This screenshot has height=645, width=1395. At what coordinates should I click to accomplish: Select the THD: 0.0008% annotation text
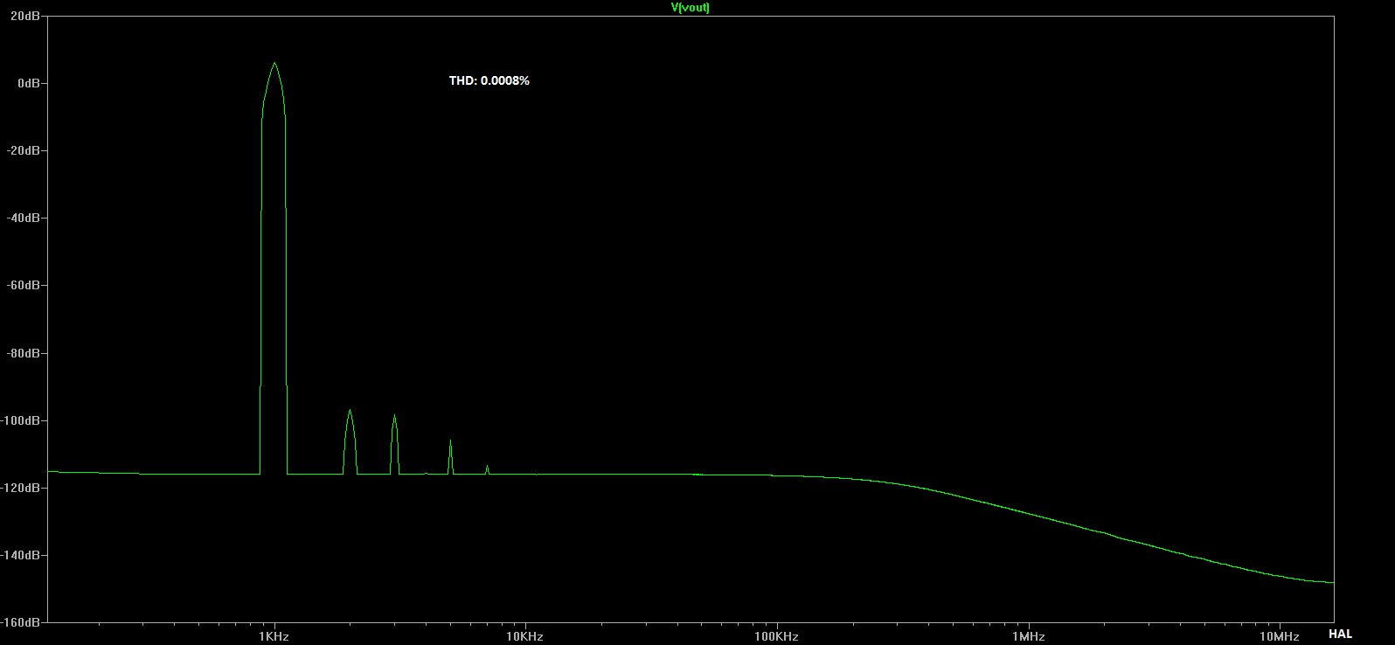489,80
